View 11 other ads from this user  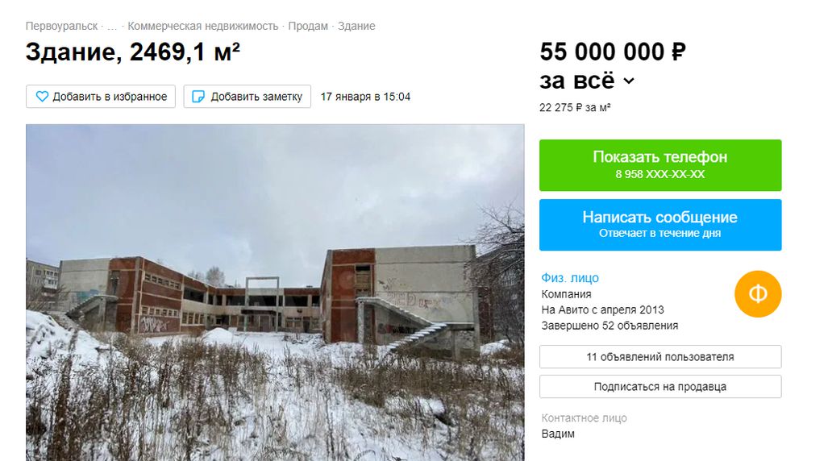pos(660,357)
